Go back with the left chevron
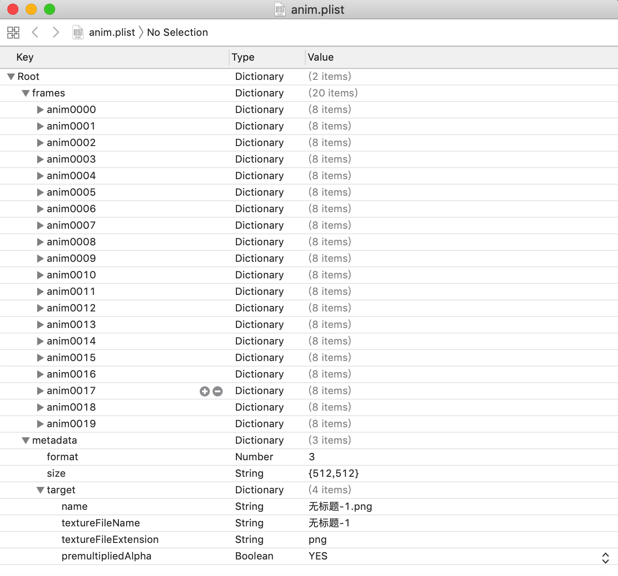 pyautogui.click(x=35, y=32)
